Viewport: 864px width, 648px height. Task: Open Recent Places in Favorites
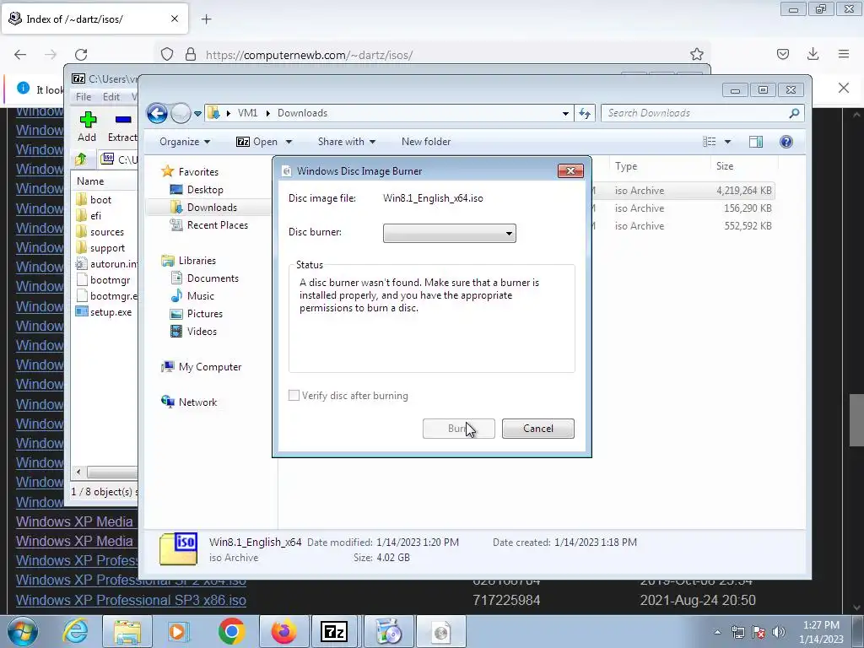tap(209, 224)
